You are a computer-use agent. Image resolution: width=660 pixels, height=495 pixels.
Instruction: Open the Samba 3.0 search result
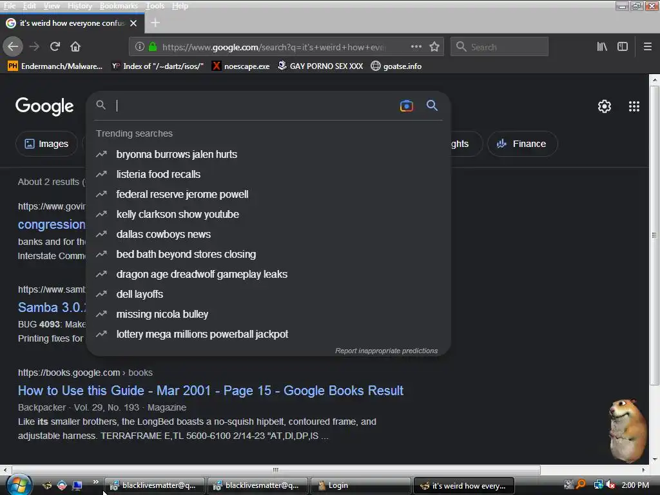click(x=52, y=307)
